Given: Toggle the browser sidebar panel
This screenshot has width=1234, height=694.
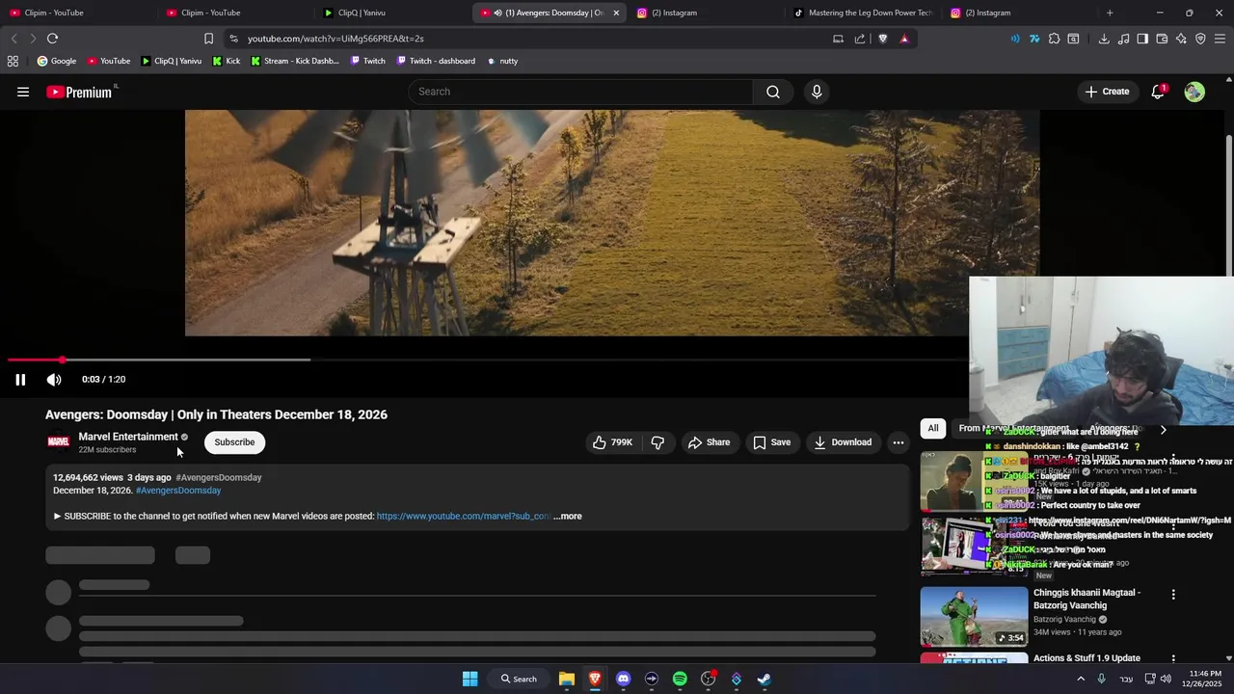Looking at the screenshot, I should click(x=1142, y=39).
